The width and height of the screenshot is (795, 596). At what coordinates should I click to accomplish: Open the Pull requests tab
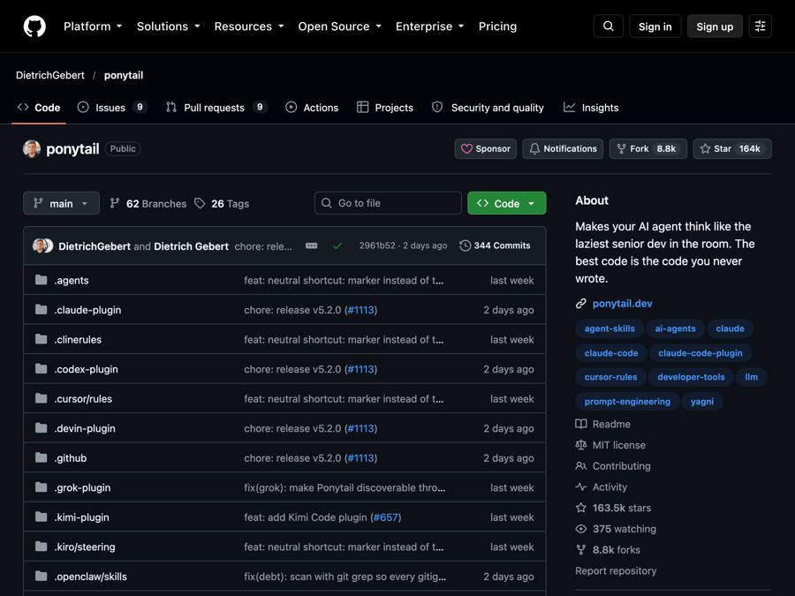point(216,108)
